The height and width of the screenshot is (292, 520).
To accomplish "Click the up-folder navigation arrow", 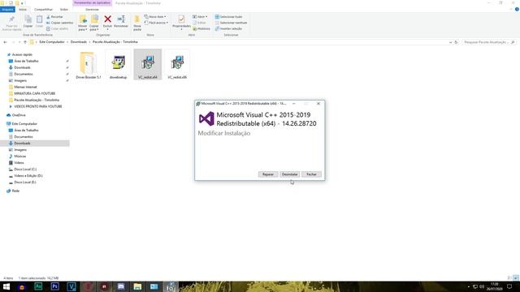I will tap(25, 42).
